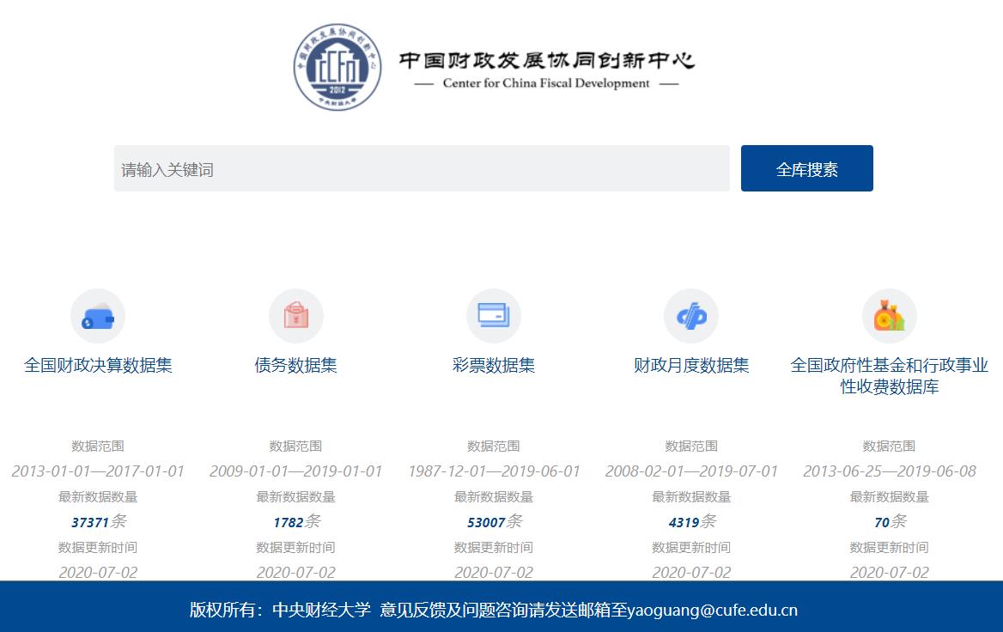Image resolution: width=1003 pixels, height=632 pixels.
Task: Open the card icon for 彩票数据集
Action: (x=493, y=316)
